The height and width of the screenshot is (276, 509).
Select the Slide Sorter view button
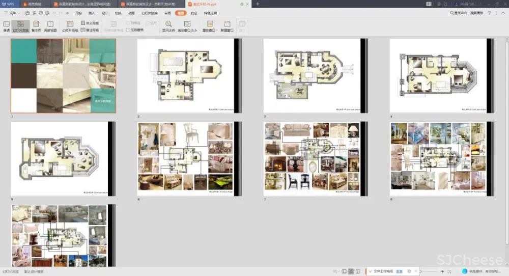[20, 26]
